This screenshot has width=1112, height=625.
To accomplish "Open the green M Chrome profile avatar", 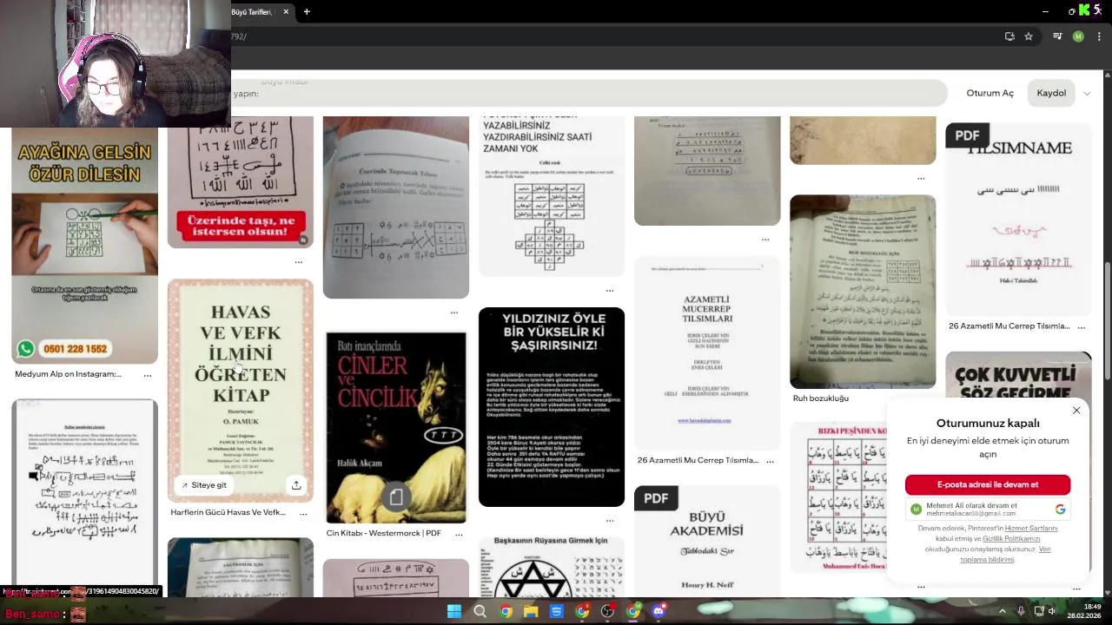I will point(1078,36).
